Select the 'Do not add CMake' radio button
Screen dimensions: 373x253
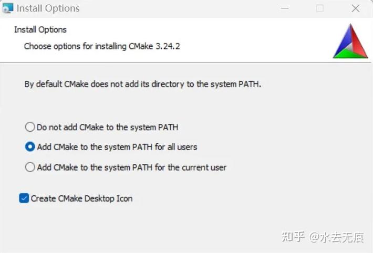(30, 127)
